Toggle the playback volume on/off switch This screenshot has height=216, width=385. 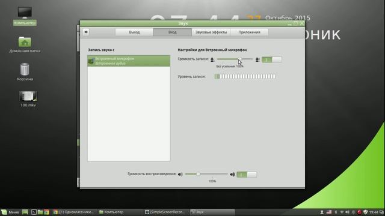tap(247, 175)
